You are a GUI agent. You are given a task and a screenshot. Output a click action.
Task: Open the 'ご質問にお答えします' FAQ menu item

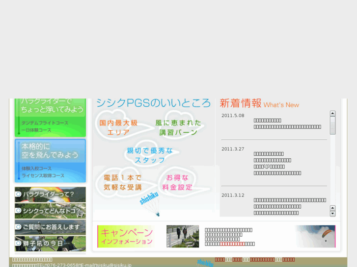pos(50,227)
